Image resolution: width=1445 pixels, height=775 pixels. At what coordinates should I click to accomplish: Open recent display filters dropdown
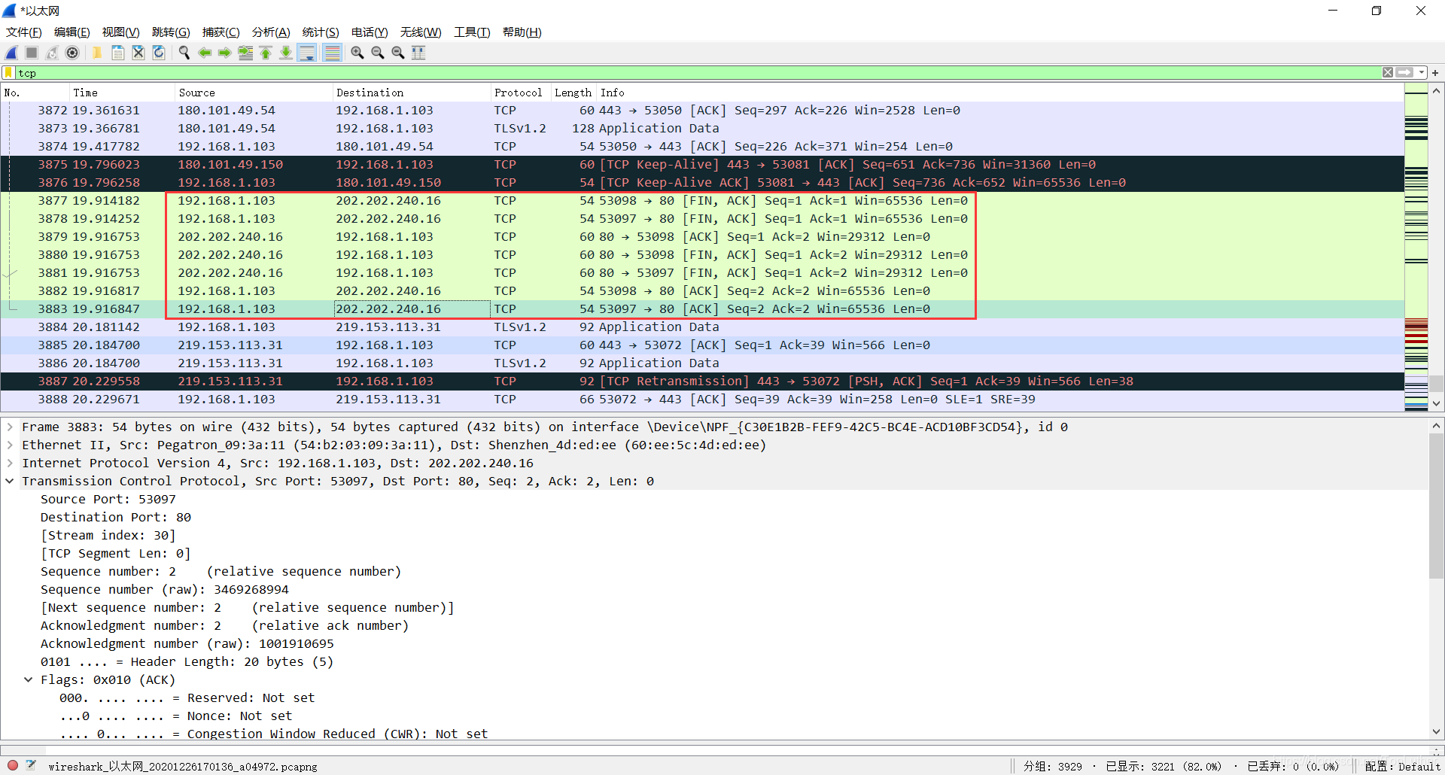tap(1422, 73)
